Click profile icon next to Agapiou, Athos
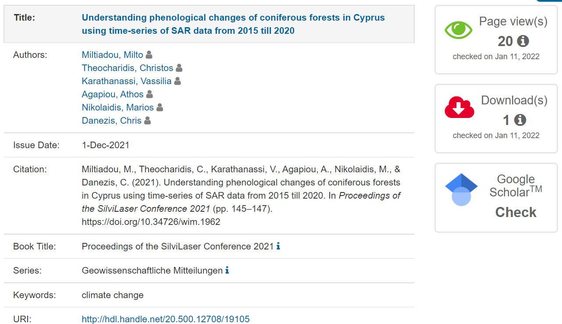This screenshot has width=562, height=324. [149, 94]
